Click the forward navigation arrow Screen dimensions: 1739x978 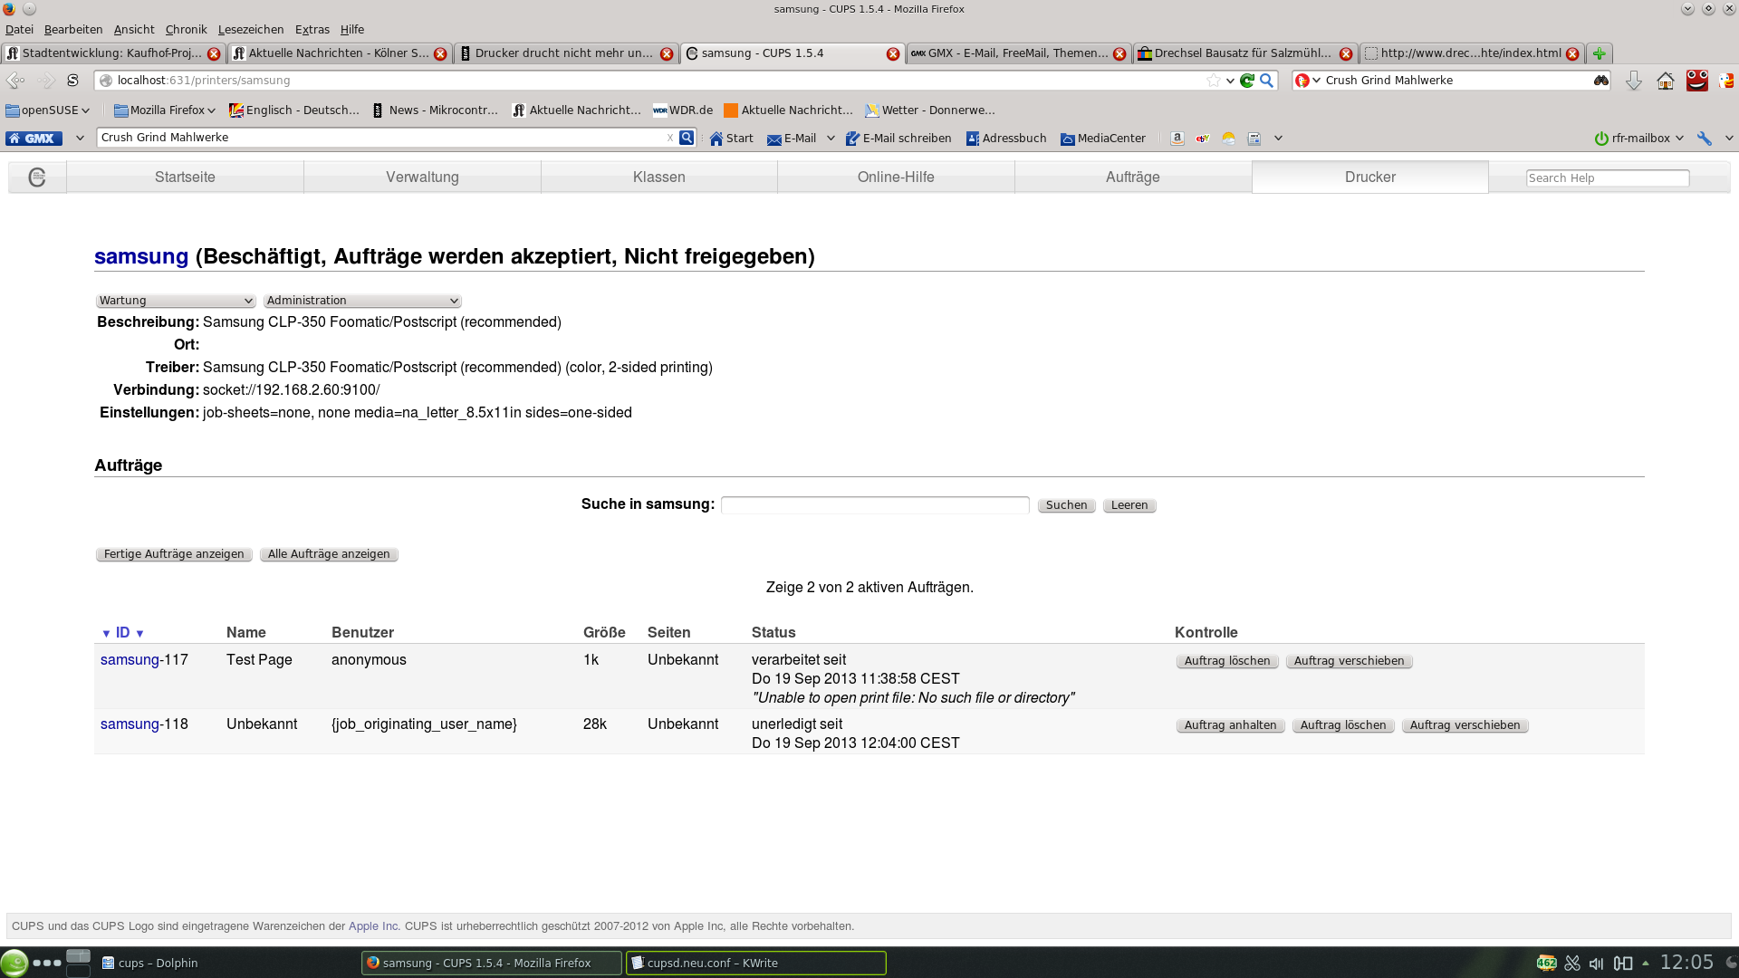[47, 81]
